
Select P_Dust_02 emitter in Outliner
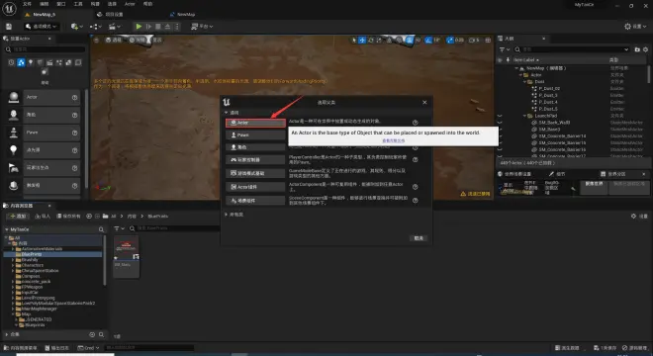(549, 89)
